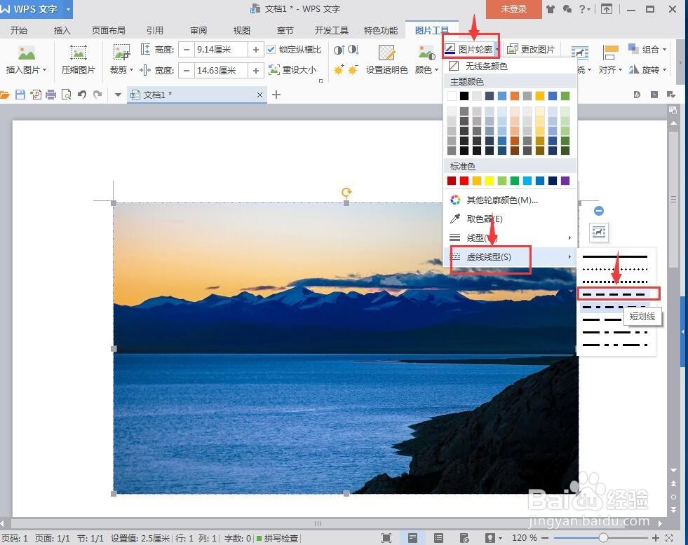Click the picture rotation handle

346,192
